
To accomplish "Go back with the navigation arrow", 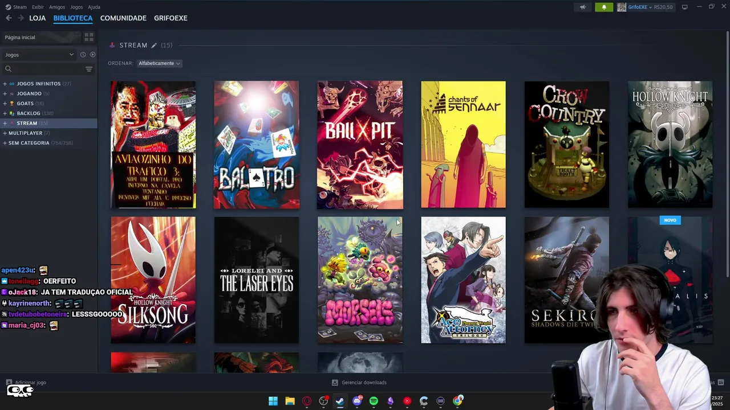I will (9, 18).
